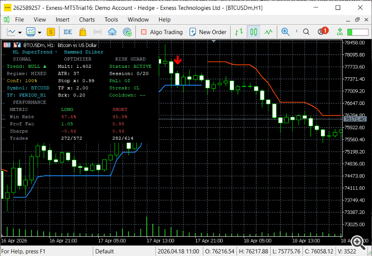Click the 'Status: ACTIVE' text

pos(130,66)
